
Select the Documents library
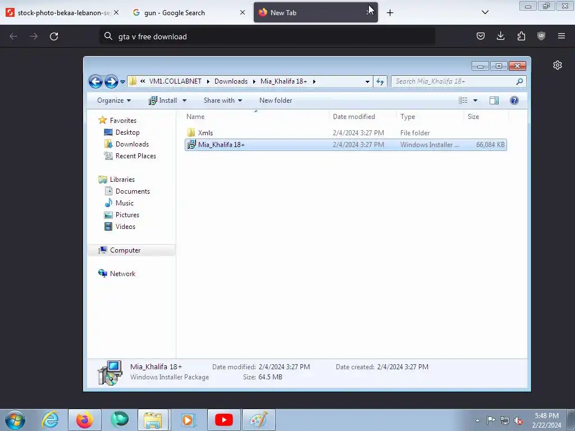point(133,191)
